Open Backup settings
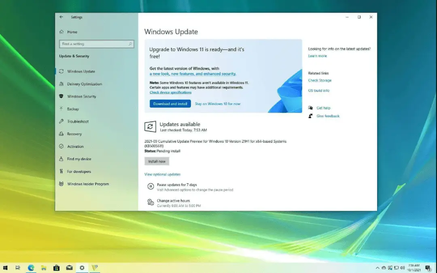437x273 pixels. tap(73, 109)
